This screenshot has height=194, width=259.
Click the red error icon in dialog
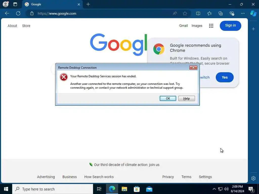coord(63,77)
